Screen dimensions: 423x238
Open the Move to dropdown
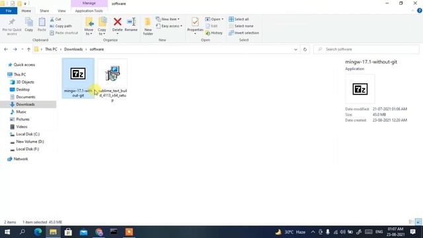pos(89,26)
